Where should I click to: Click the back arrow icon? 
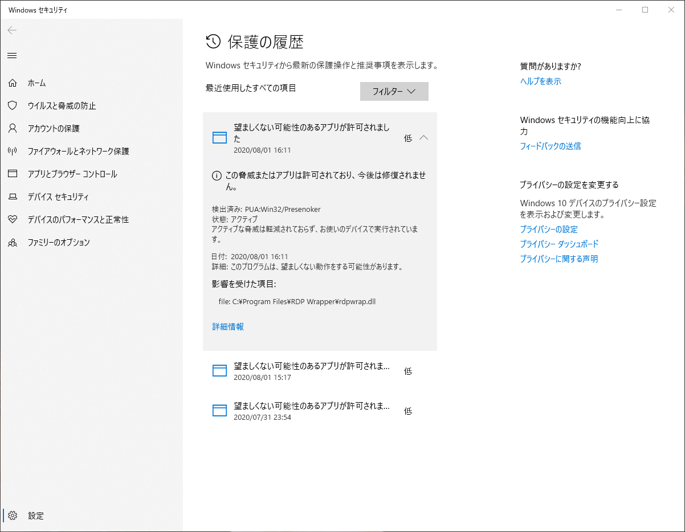(12, 30)
